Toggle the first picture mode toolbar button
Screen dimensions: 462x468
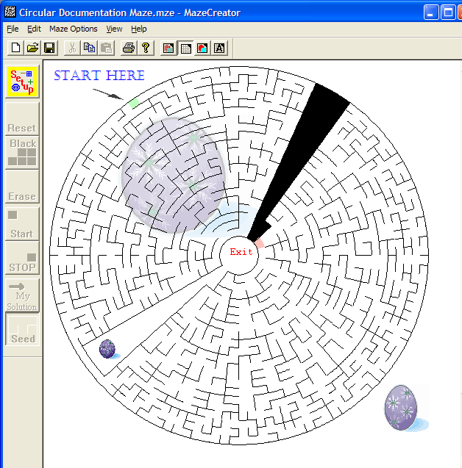click(168, 48)
